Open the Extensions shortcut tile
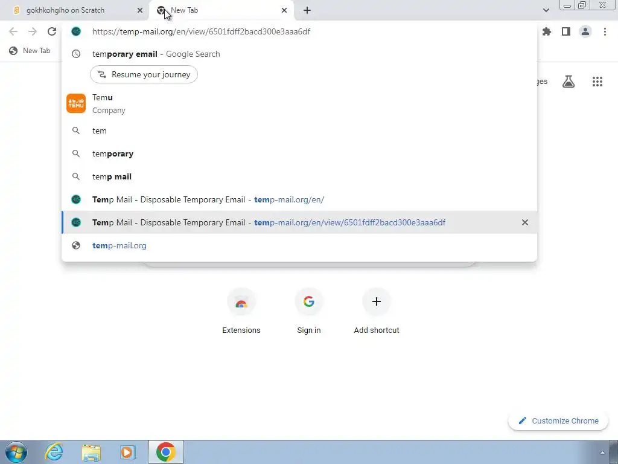618x464 pixels. tap(241, 312)
